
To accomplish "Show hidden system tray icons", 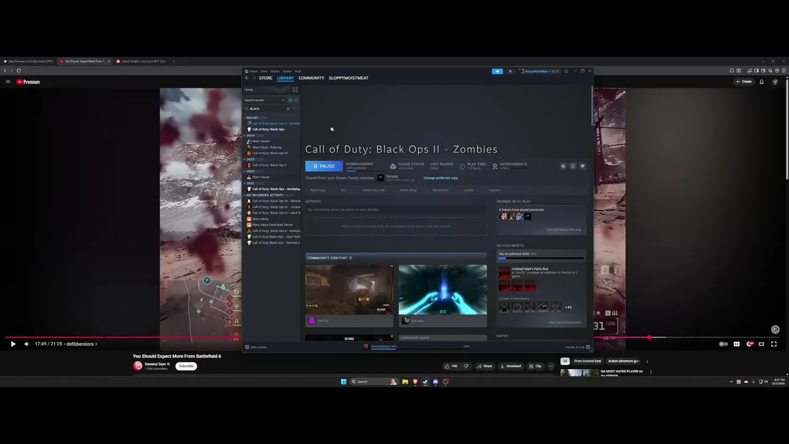I will (731, 382).
